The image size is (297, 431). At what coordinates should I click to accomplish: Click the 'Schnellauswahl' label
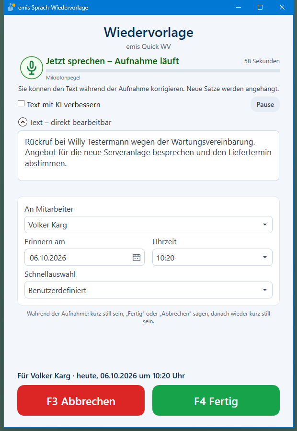50,274
